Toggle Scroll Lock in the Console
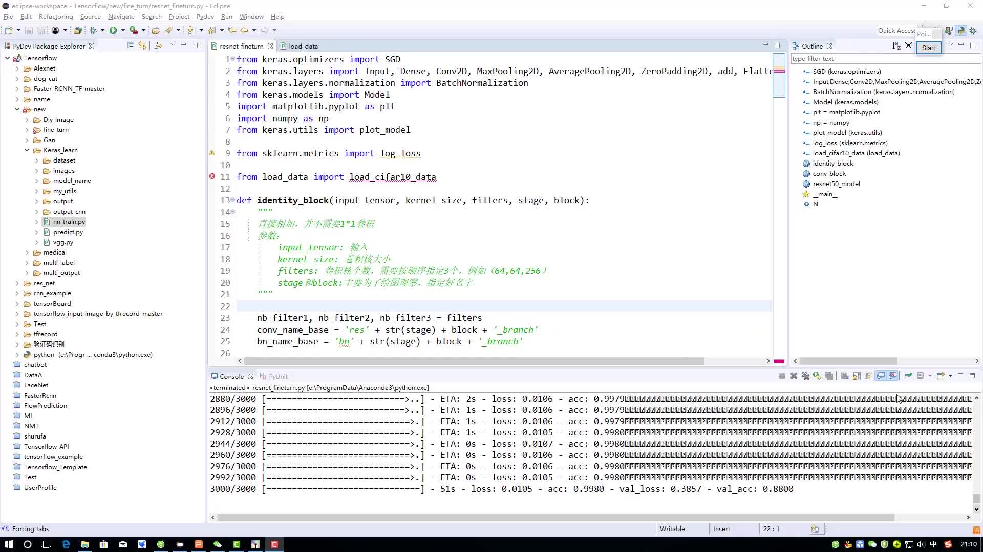 click(857, 376)
